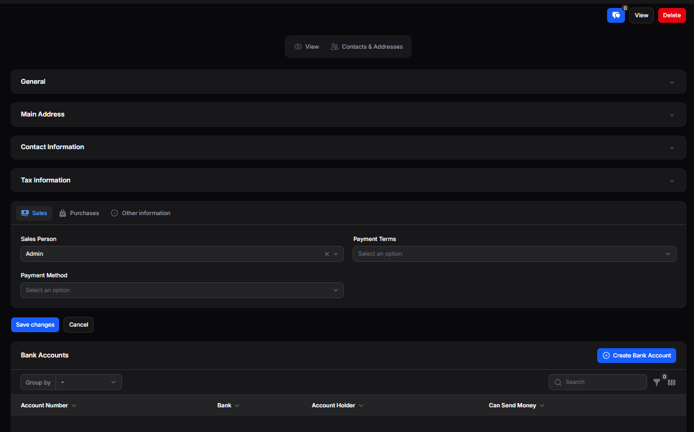Switch to the Sales tab
Image resolution: width=694 pixels, height=432 pixels.
34,213
